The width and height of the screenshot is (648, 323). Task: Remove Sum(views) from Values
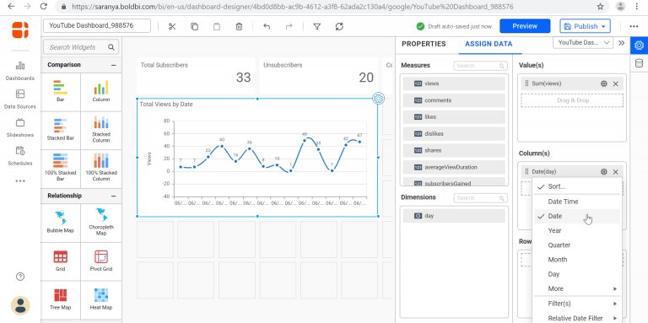(x=615, y=83)
